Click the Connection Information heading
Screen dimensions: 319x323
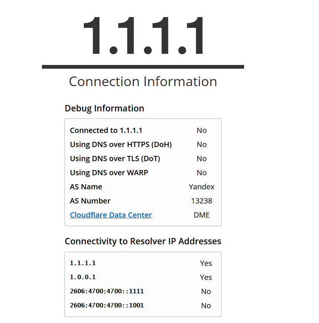point(143,82)
